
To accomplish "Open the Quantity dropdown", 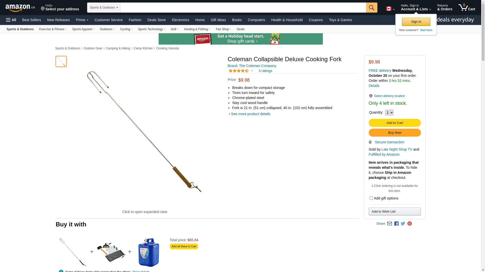I will pos(389,113).
